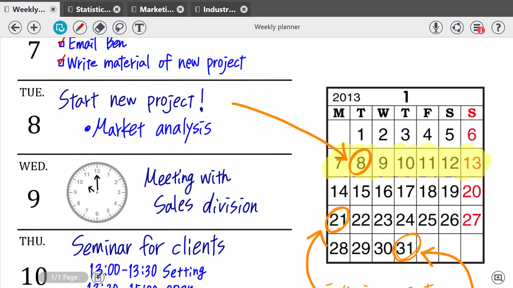
Task: Select the Lasso tool
Action: (x=119, y=27)
